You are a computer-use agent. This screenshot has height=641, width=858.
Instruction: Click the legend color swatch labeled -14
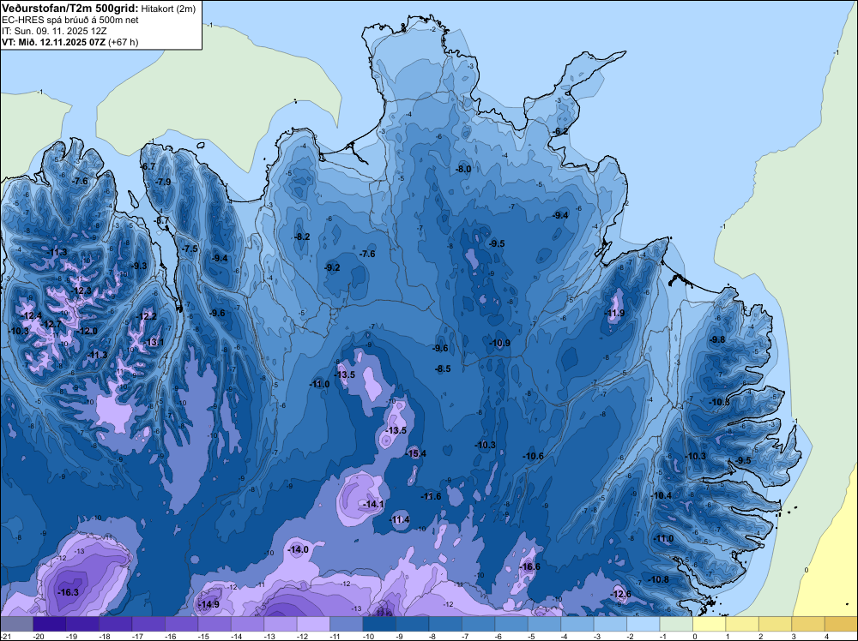point(248,624)
